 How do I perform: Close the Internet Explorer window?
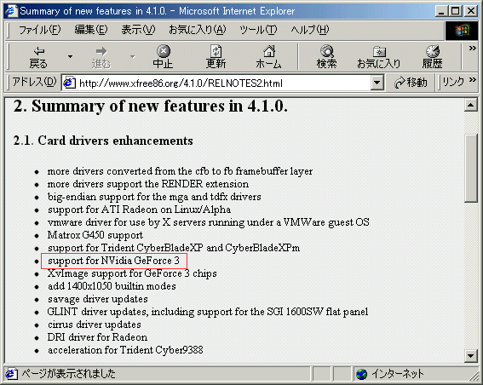[471, 11]
